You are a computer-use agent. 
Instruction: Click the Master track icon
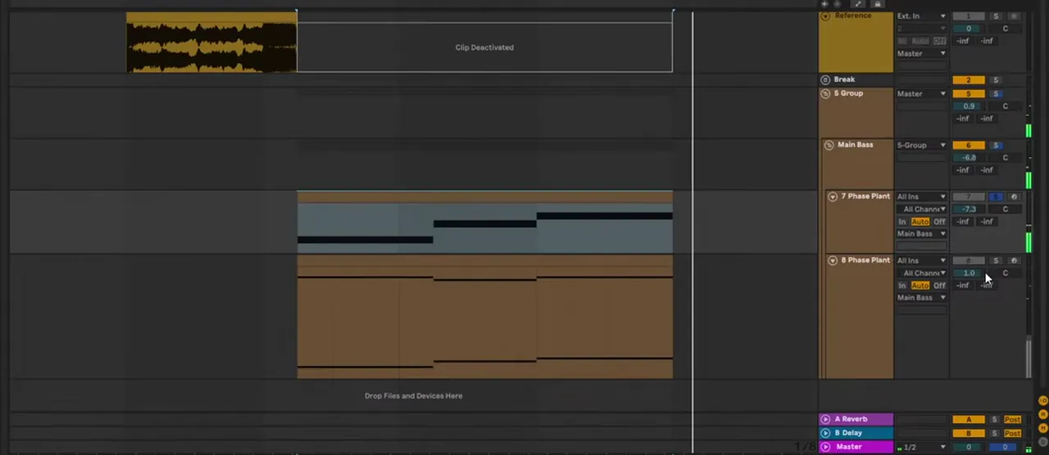pyautogui.click(x=825, y=447)
